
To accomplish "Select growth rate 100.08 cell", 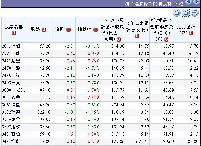I will pos(113,61).
